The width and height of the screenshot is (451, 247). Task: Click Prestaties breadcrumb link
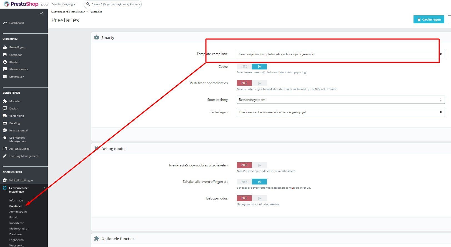point(96,12)
